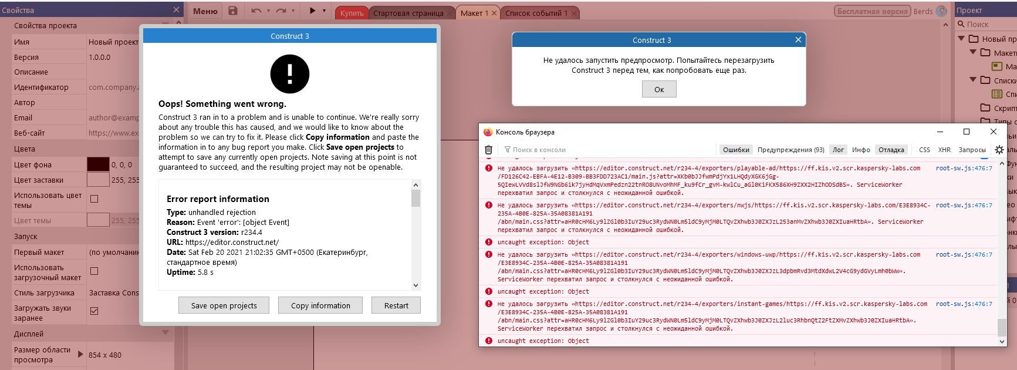Click the save project icon in toolbar

[233, 11]
